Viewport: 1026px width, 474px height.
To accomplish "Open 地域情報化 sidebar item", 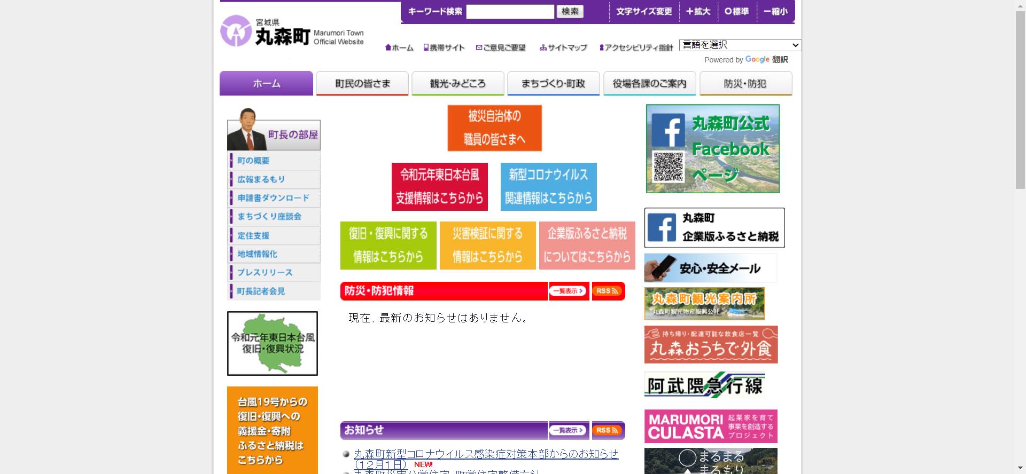I will coord(274,254).
